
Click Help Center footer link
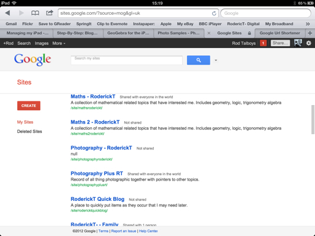coord(148,231)
